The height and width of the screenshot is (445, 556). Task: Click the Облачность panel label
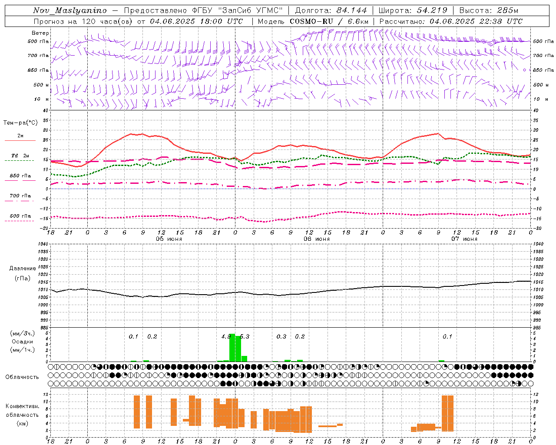[x=22, y=377]
